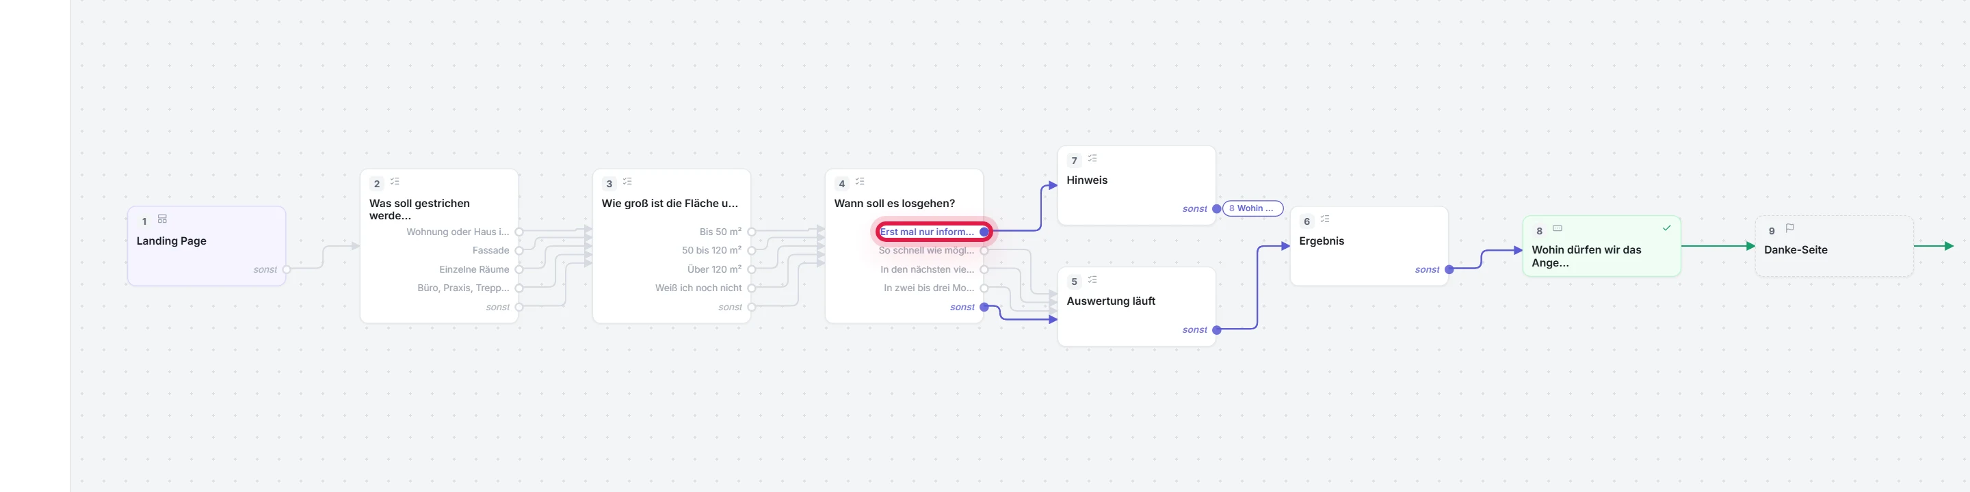The image size is (1970, 492).
Task: Select the "Wie groß ist die Fläche u..." title
Action: pos(670,203)
